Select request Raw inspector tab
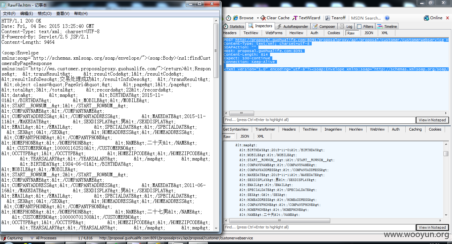The height and width of the screenshot is (244, 452). [351, 33]
